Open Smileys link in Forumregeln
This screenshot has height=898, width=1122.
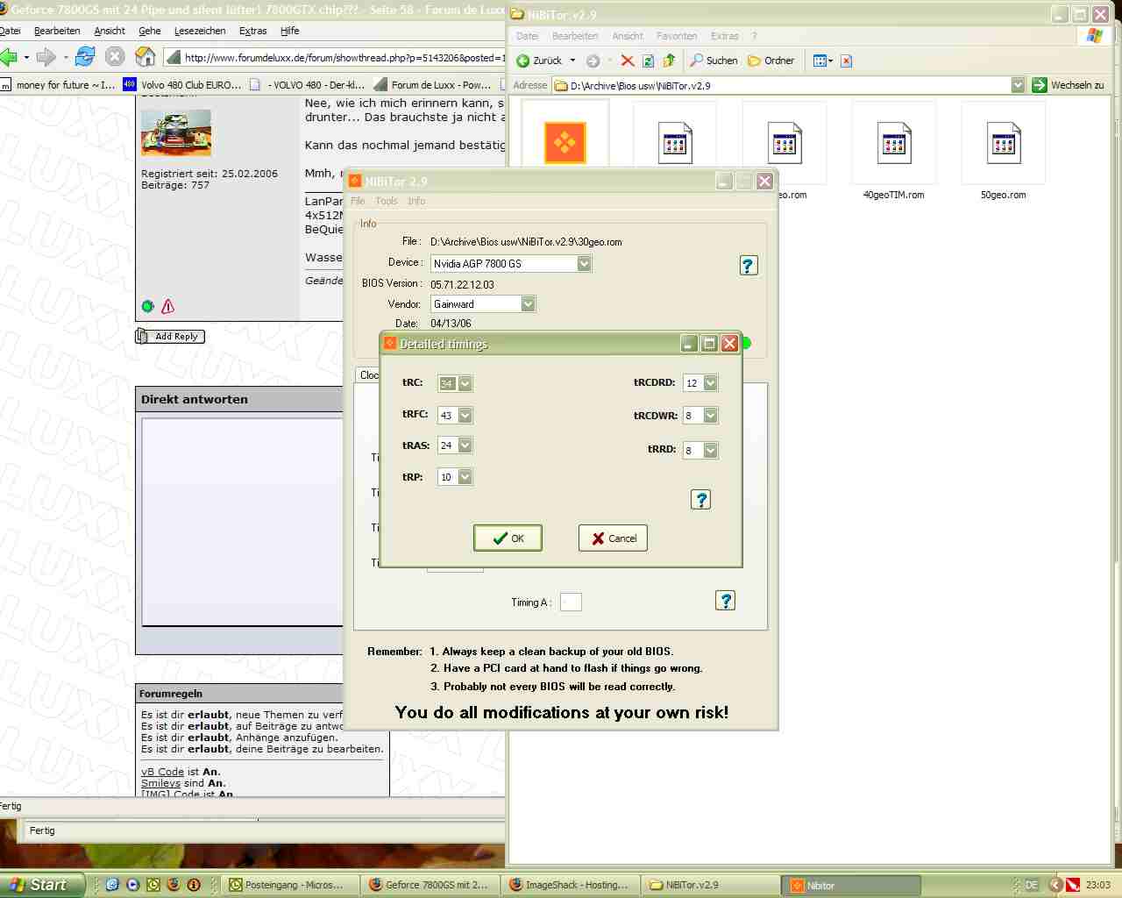[x=160, y=783]
